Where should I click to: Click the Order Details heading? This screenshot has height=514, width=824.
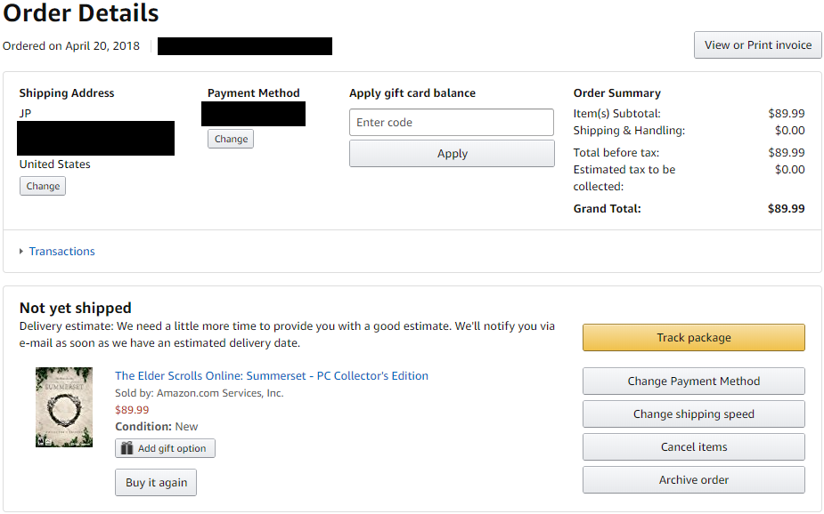(x=81, y=13)
